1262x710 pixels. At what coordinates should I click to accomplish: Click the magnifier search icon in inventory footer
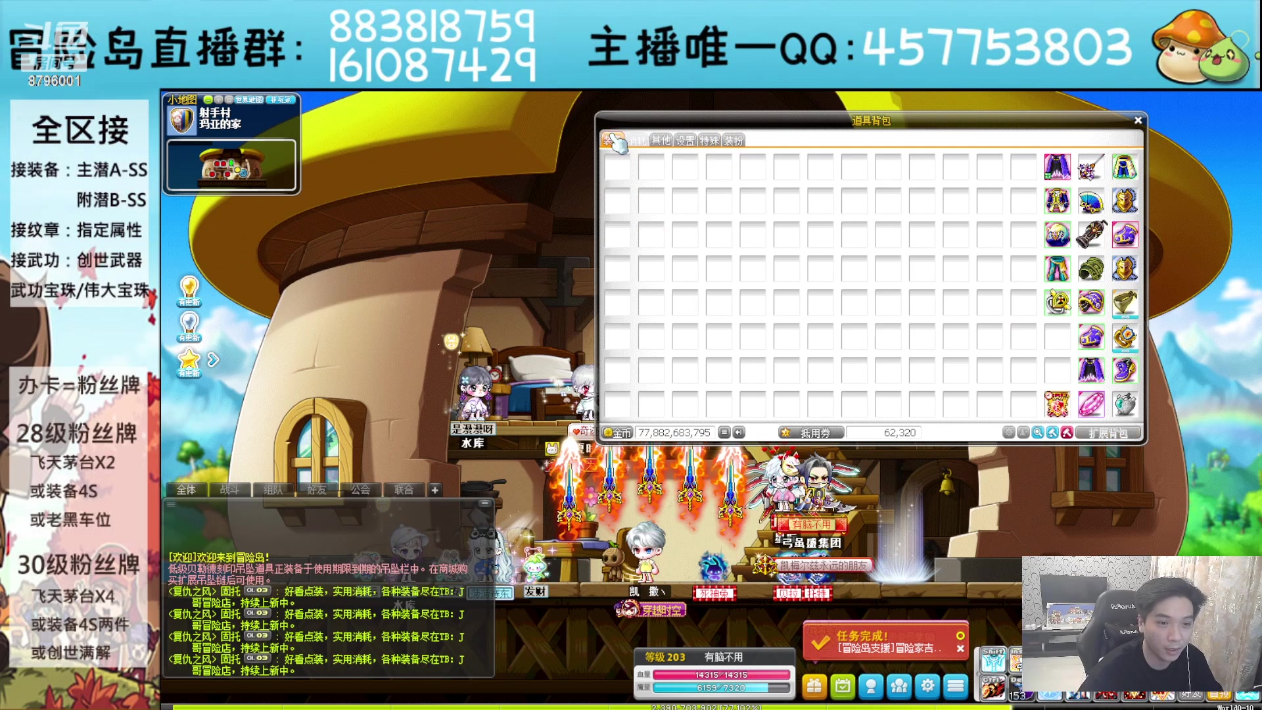(1038, 433)
